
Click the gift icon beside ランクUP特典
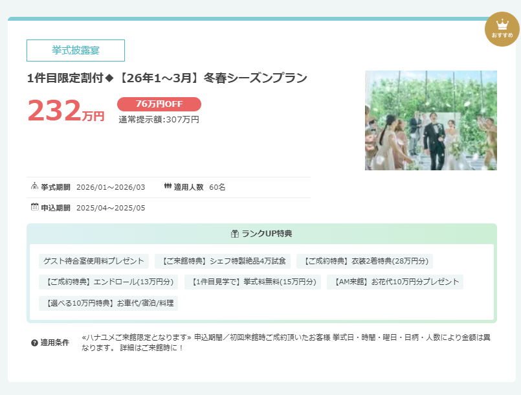(x=235, y=234)
